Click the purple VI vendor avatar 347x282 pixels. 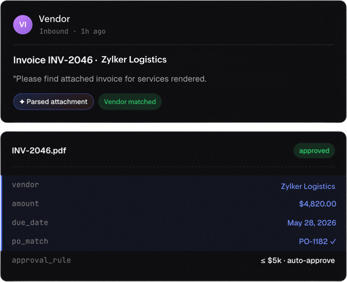(23, 24)
